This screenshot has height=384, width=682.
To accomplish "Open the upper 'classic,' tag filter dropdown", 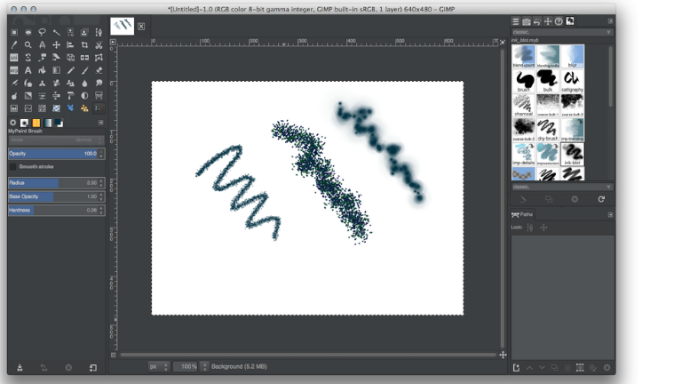I will point(562,32).
